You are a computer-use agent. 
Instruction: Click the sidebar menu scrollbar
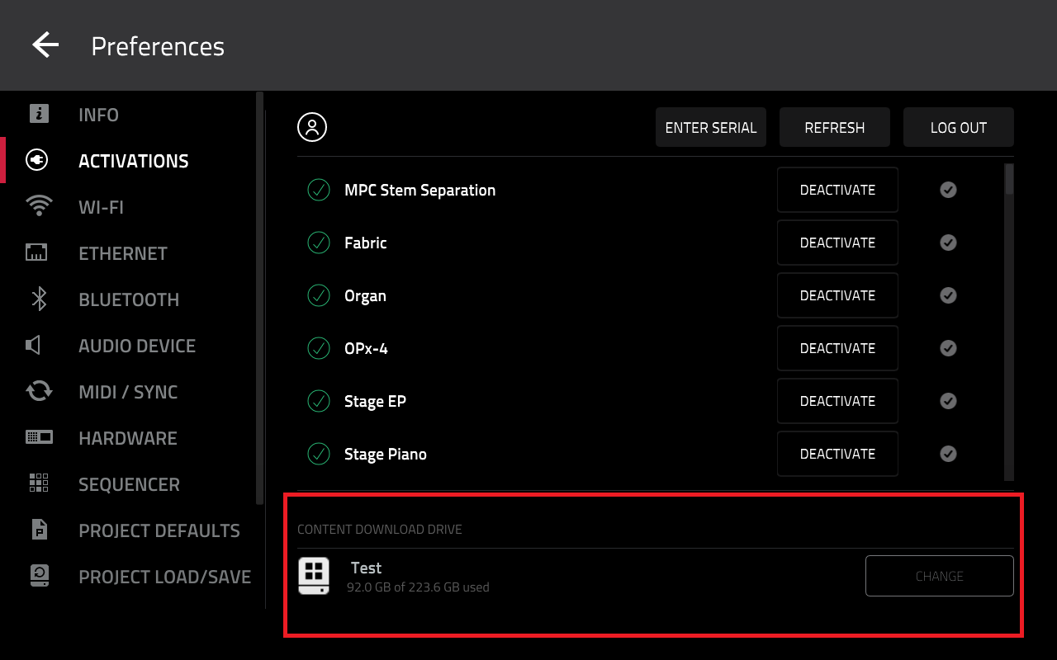(x=260, y=297)
